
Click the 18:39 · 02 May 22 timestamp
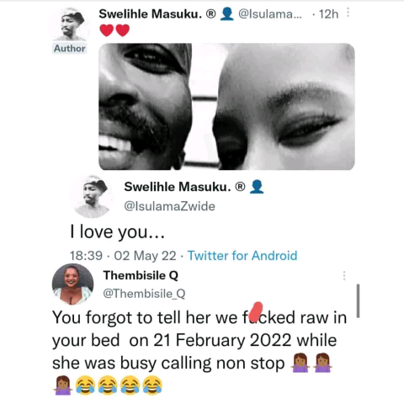click(x=123, y=256)
